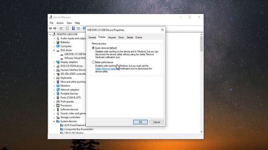Close the USB Device Properties dialog
This screenshot has width=268, height=150.
pos(162,30)
